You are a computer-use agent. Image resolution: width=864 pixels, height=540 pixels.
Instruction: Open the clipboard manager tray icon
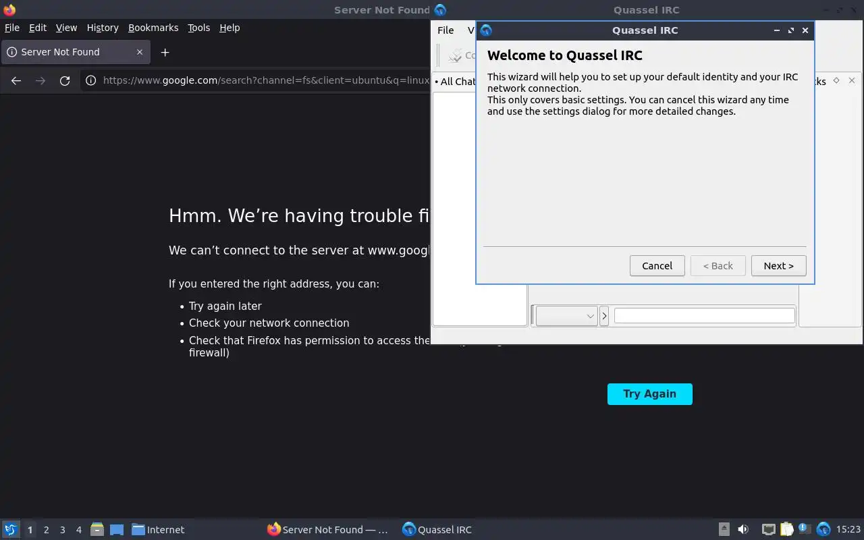(786, 530)
